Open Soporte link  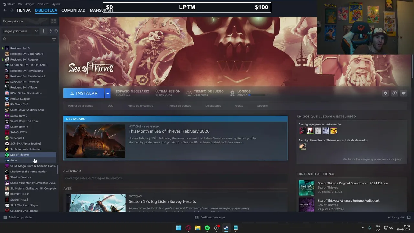262,106
